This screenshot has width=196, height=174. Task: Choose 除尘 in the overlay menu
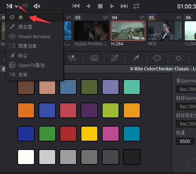coord(35,56)
